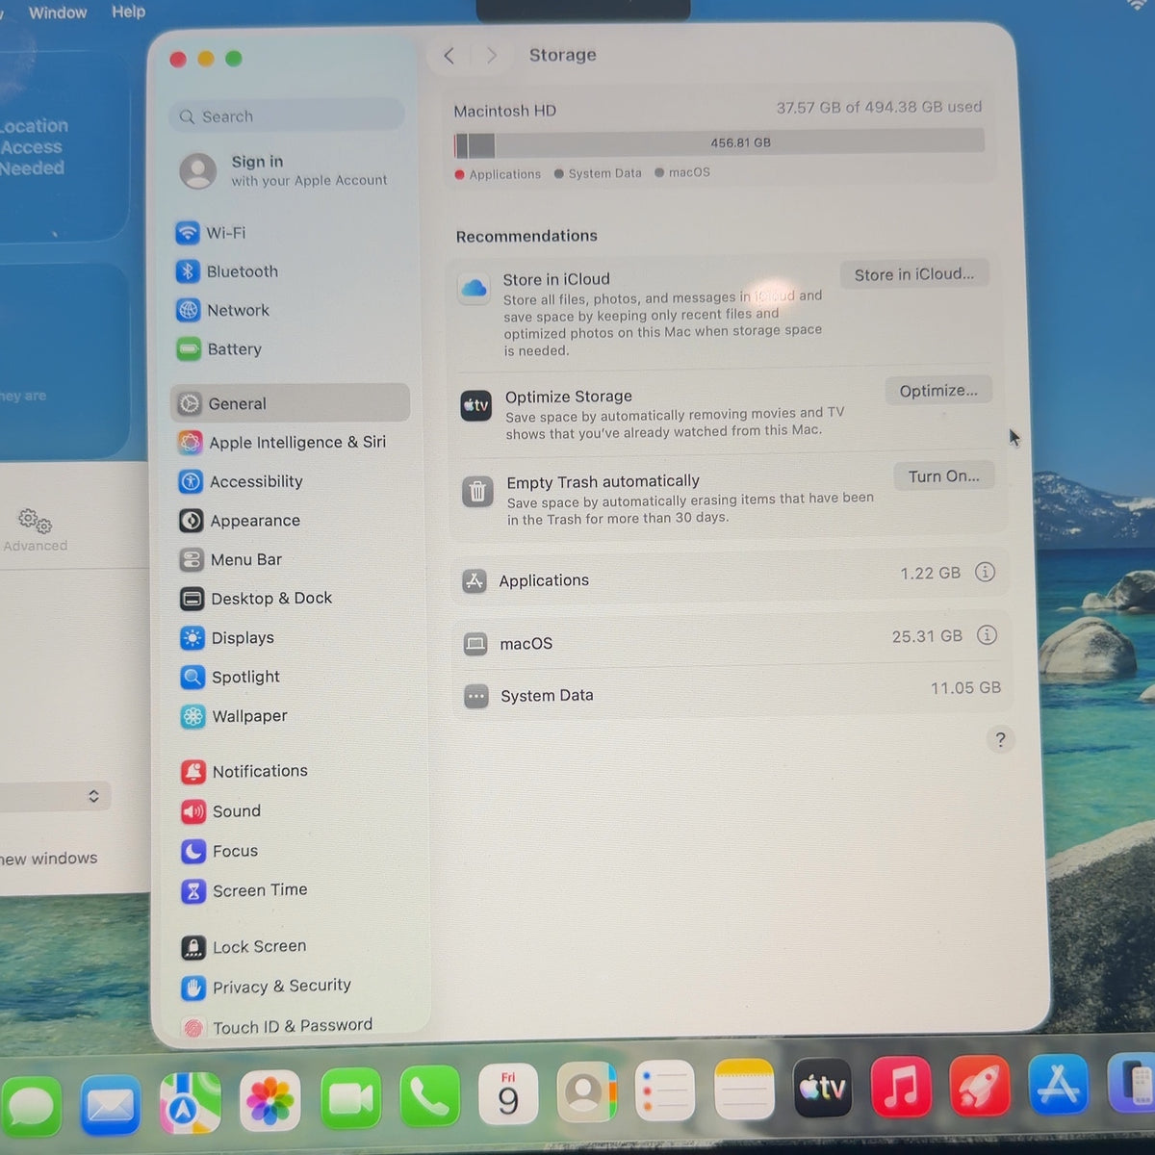Focus the Search field in sidebar
1155x1155 pixels.
288,116
